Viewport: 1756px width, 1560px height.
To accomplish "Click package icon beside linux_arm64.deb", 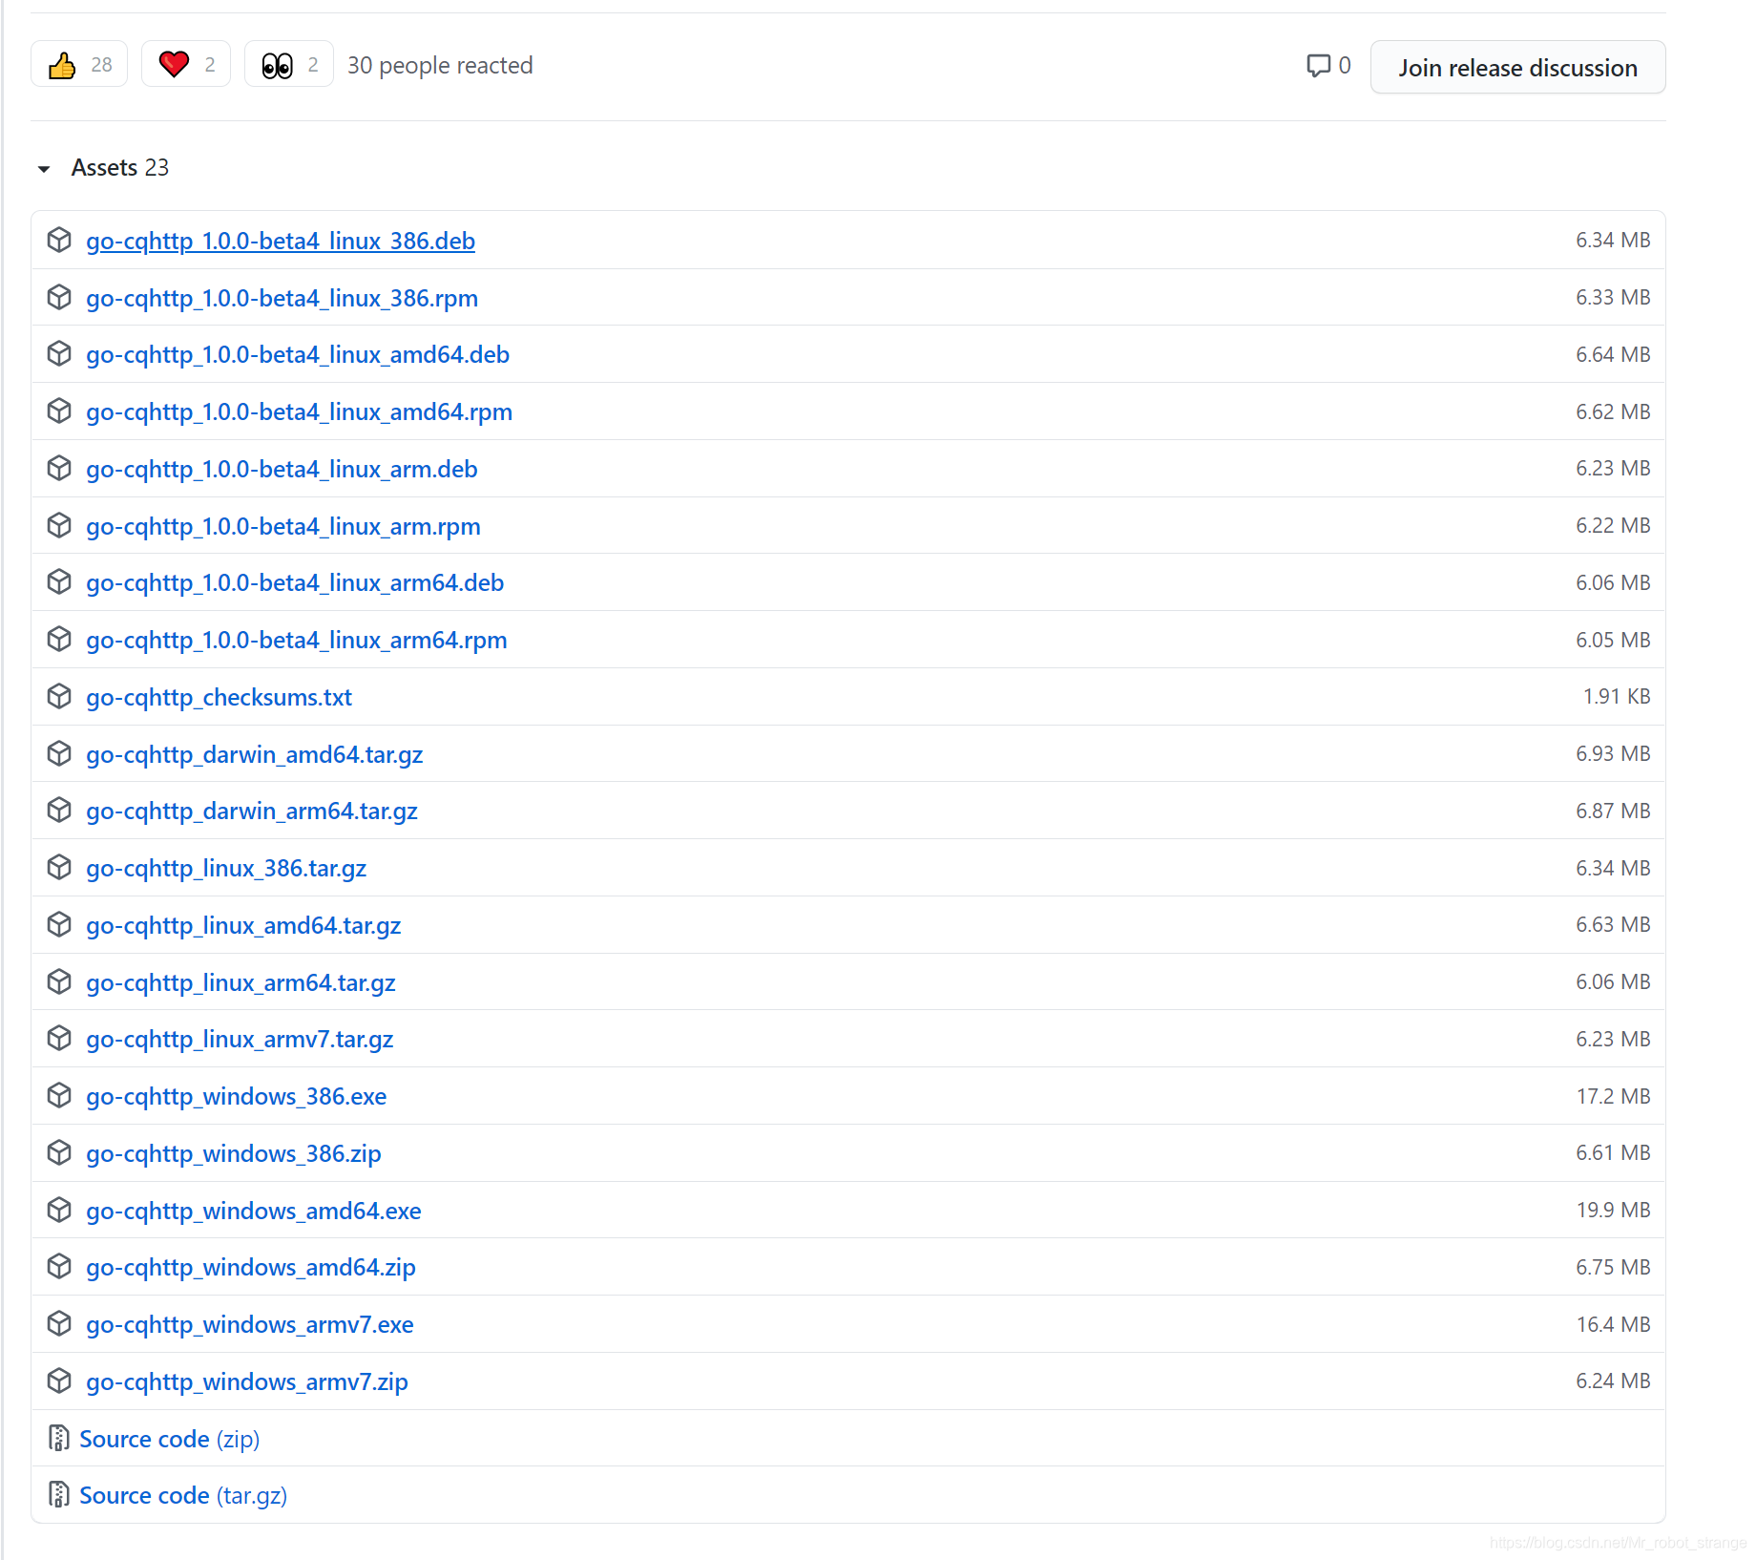I will 59,581.
